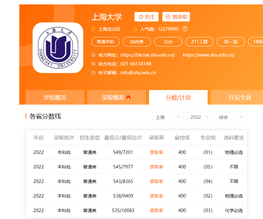
Task: Click the Shanghai University logo
Action: tap(58, 48)
